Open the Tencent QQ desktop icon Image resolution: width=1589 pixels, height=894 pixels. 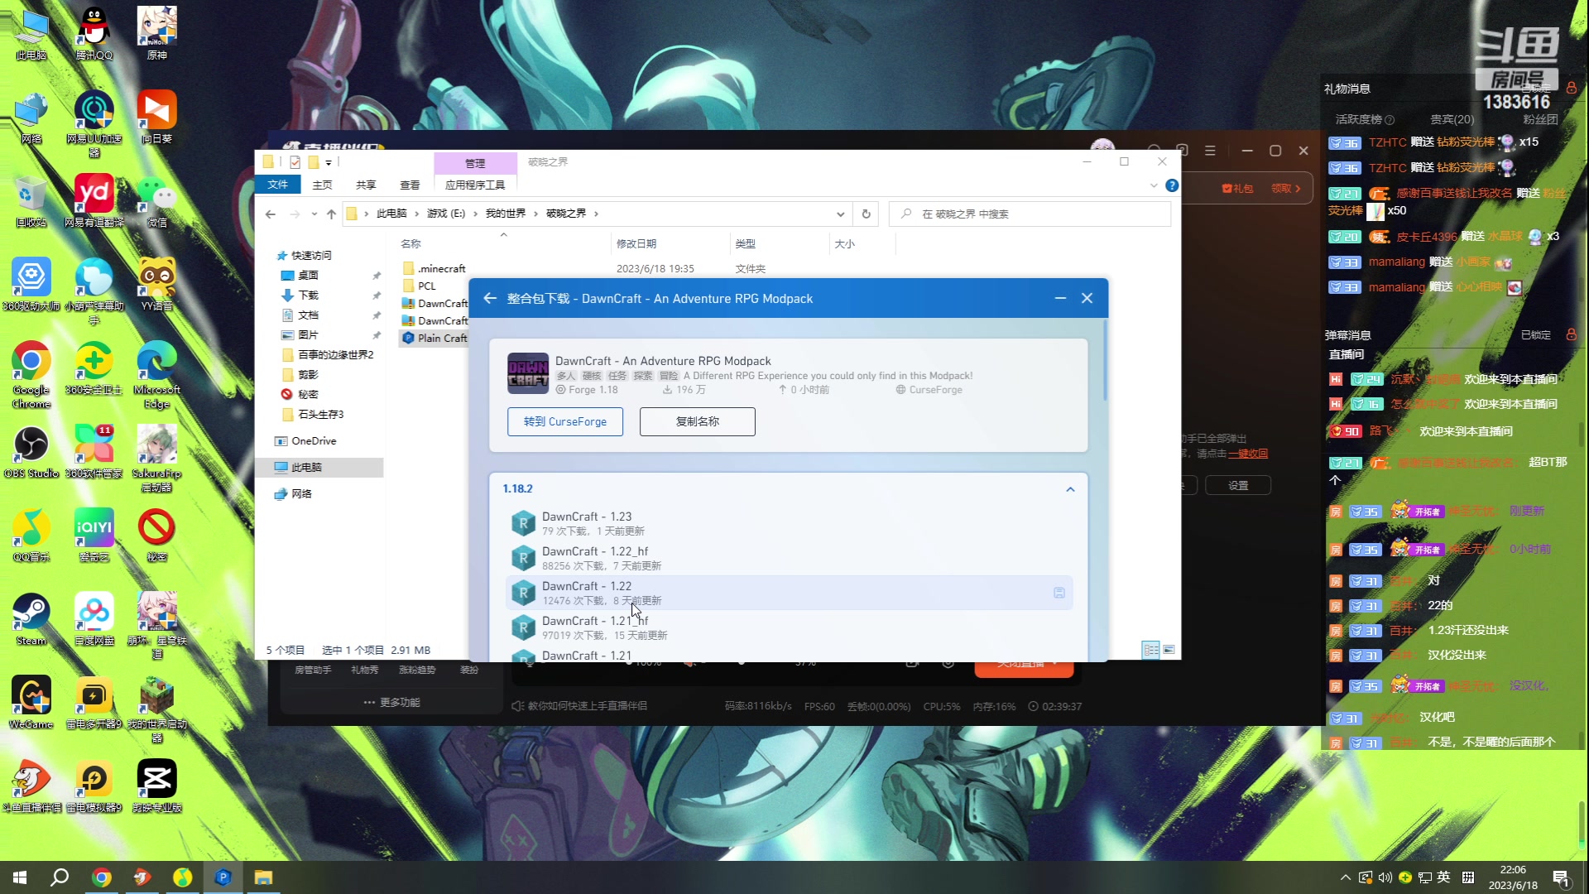(x=94, y=33)
